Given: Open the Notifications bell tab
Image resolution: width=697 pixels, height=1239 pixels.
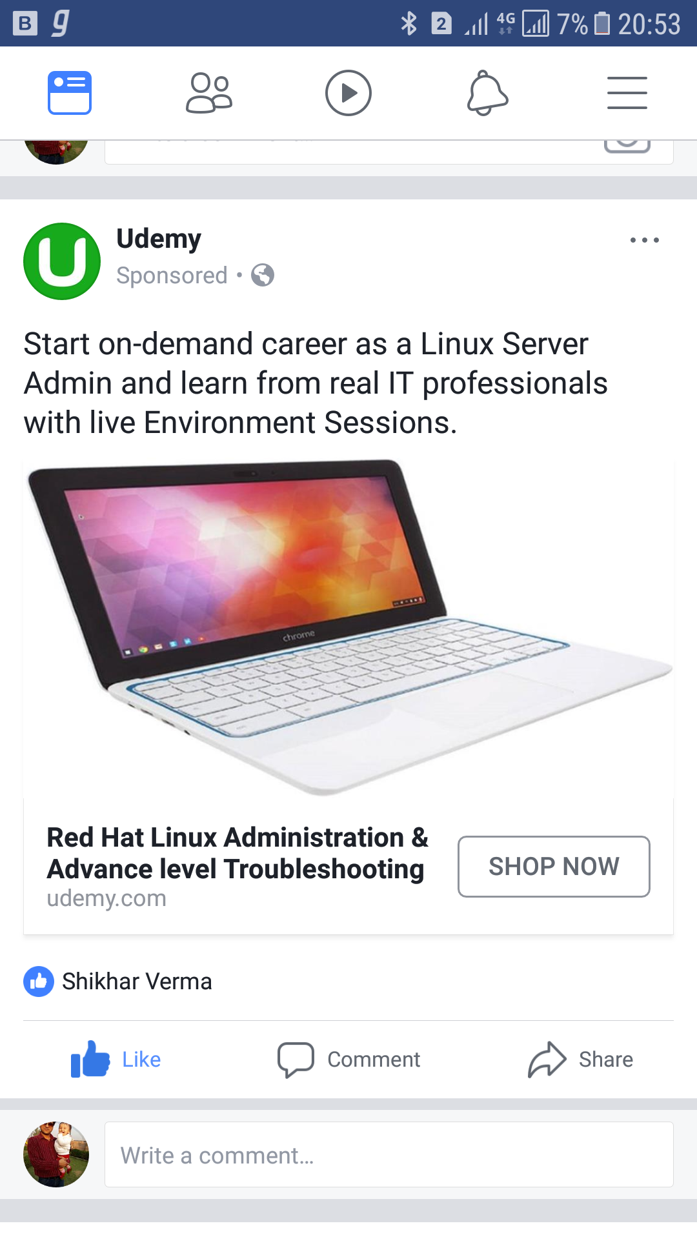Looking at the screenshot, I should (x=488, y=93).
